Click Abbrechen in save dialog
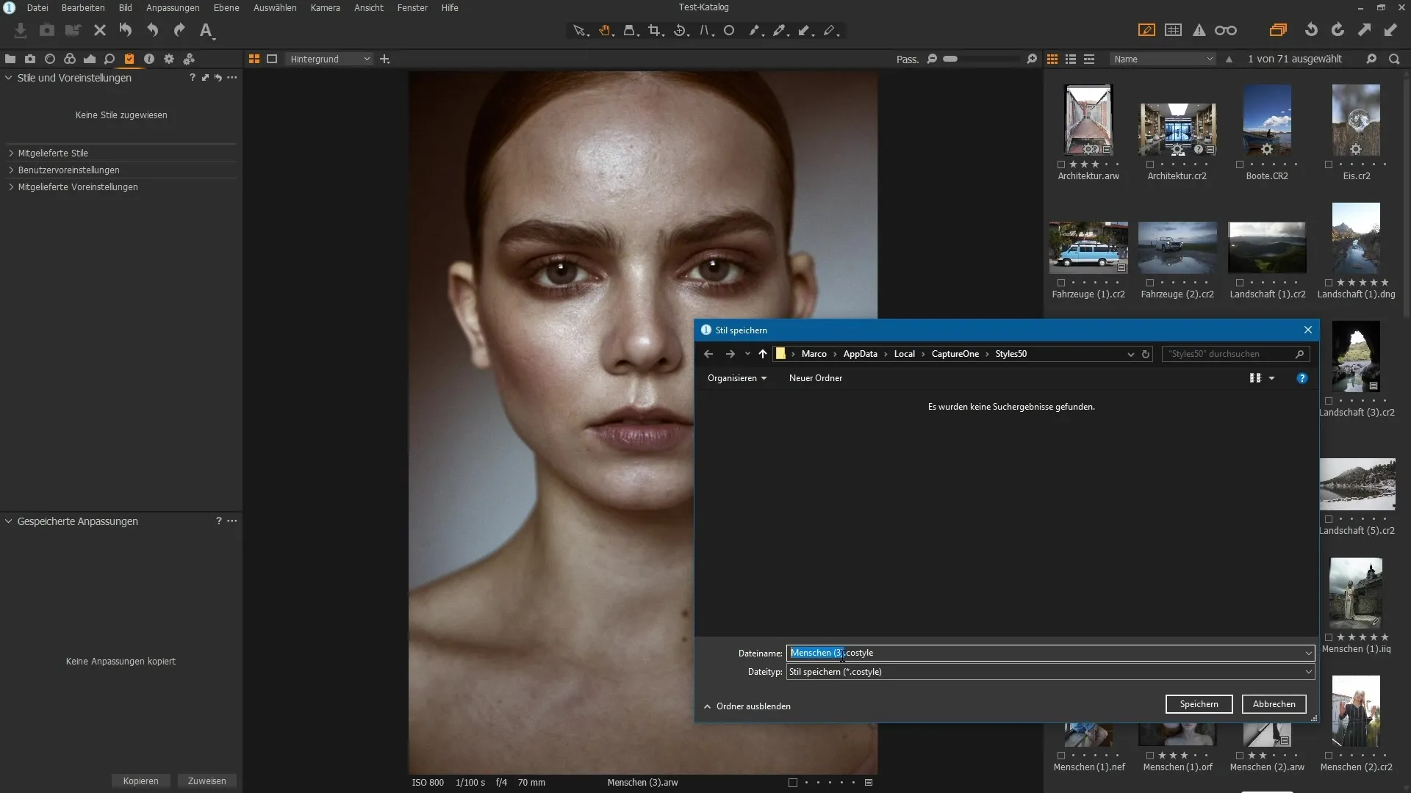The image size is (1411, 793). click(x=1274, y=704)
